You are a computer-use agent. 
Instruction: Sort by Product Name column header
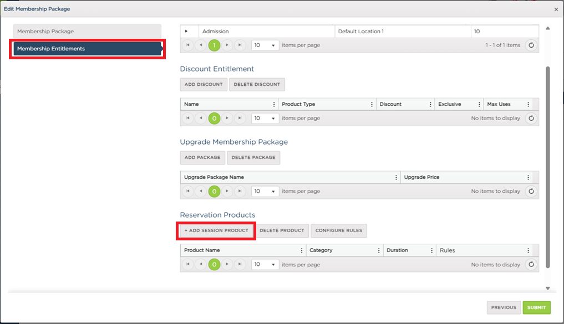[202, 250]
